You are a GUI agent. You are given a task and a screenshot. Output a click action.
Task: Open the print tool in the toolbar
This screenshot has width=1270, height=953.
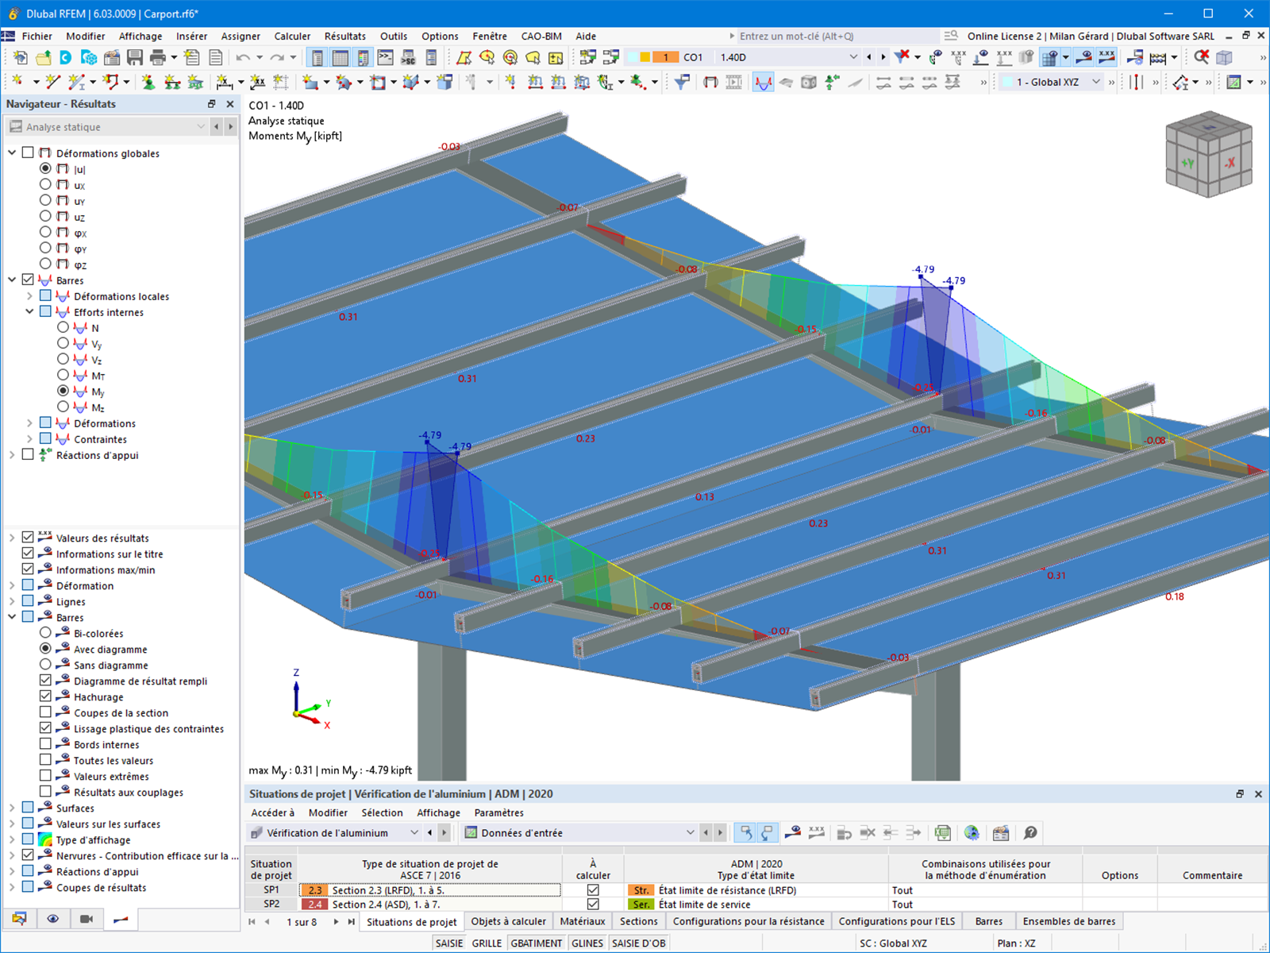[158, 56]
